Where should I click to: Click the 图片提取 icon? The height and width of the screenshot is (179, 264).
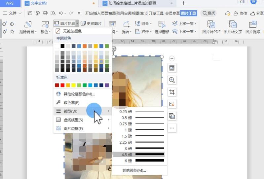[x=253, y=25]
